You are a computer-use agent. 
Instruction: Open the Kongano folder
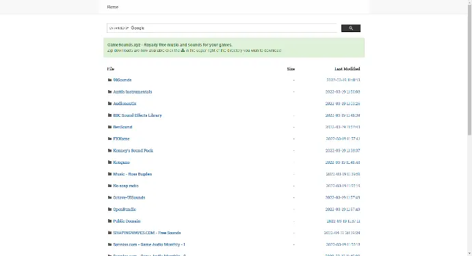point(122,162)
